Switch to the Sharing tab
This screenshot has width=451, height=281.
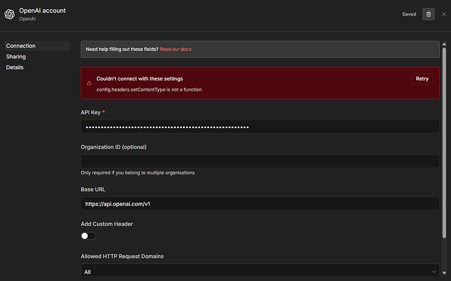point(16,57)
